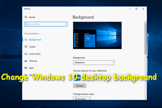Viewport: 162px width, 108px height.
Task: Click the vertical scrollbar thumb
Action: (x=146, y=39)
